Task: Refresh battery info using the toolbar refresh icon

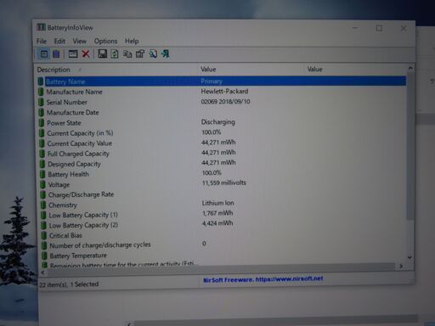Action: 115,53
